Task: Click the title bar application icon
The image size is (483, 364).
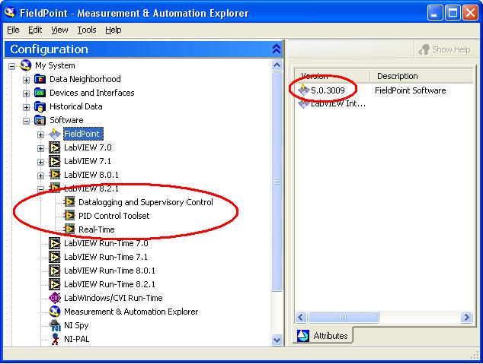Action: pos(11,13)
